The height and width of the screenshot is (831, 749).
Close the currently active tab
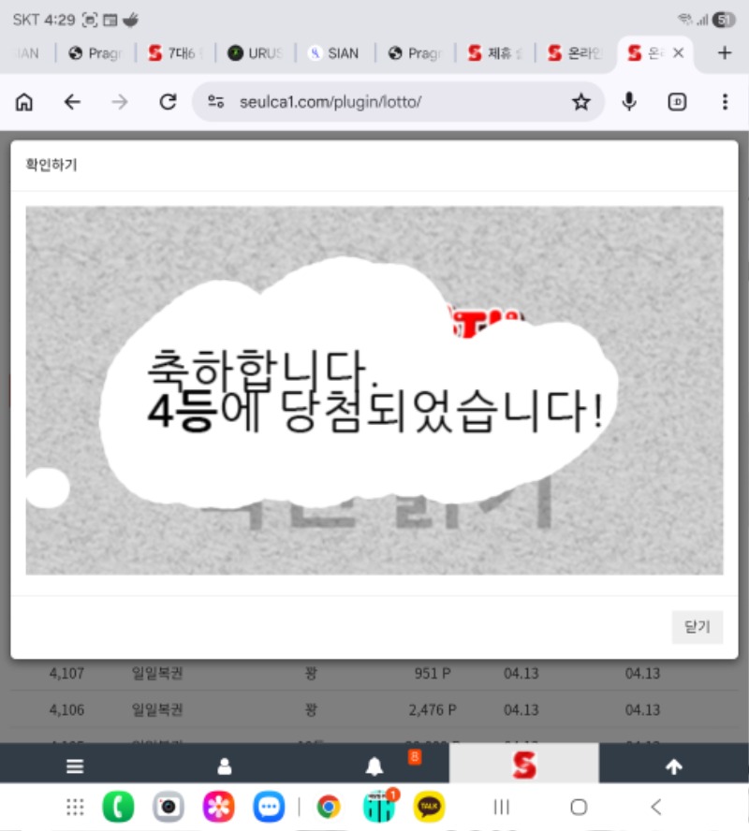tap(679, 53)
